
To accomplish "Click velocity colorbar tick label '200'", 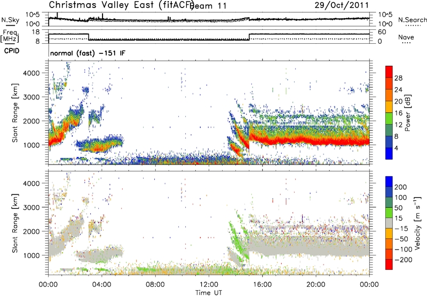I will (x=401, y=187).
